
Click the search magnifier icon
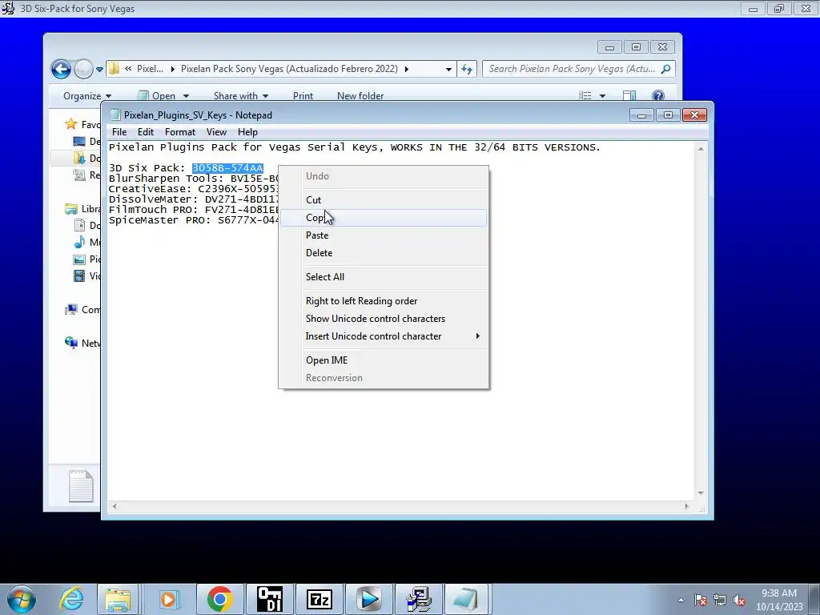click(665, 69)
